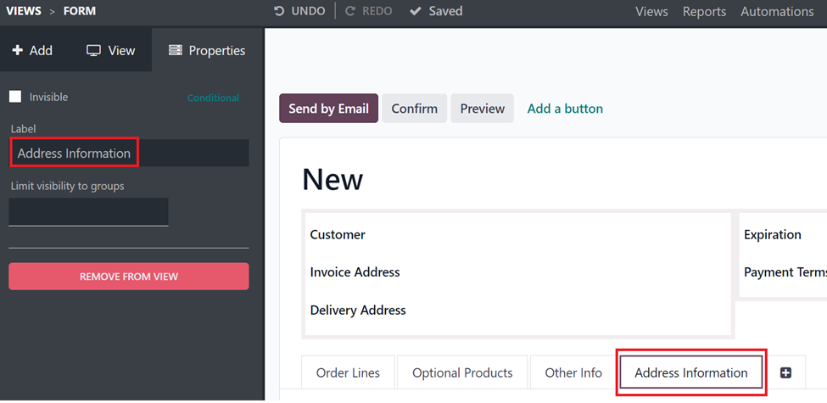Click the Remove From View button

click(129, 277)
